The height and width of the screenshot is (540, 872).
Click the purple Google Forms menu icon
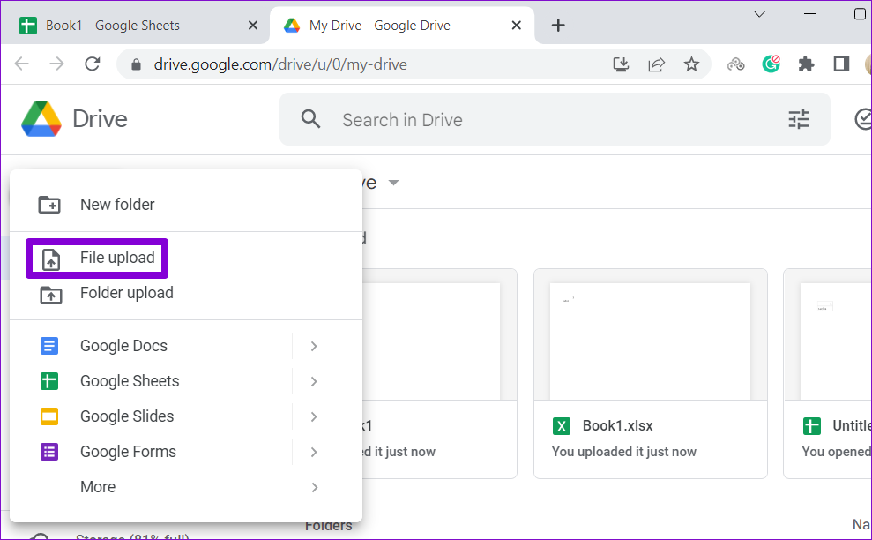tap(49, 452)
